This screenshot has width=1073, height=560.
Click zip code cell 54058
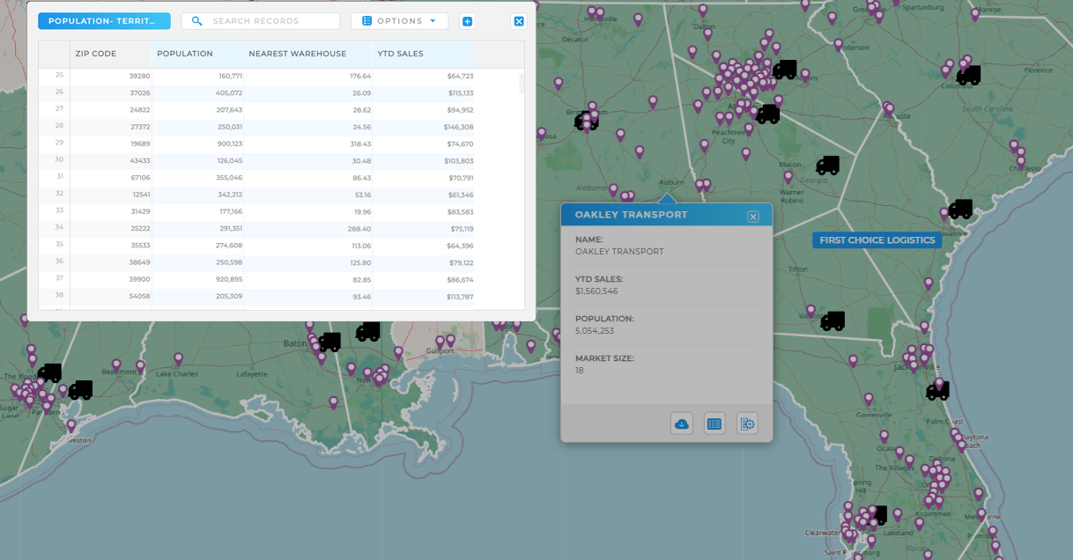[x=139, y=296]
